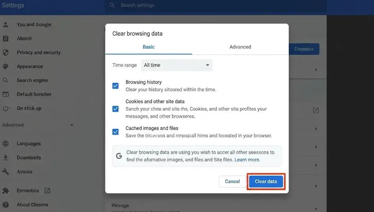This screenshot has width=374, height=212.
Task: Click the Downloads arrow icon
Action: (x=6, y=158)
